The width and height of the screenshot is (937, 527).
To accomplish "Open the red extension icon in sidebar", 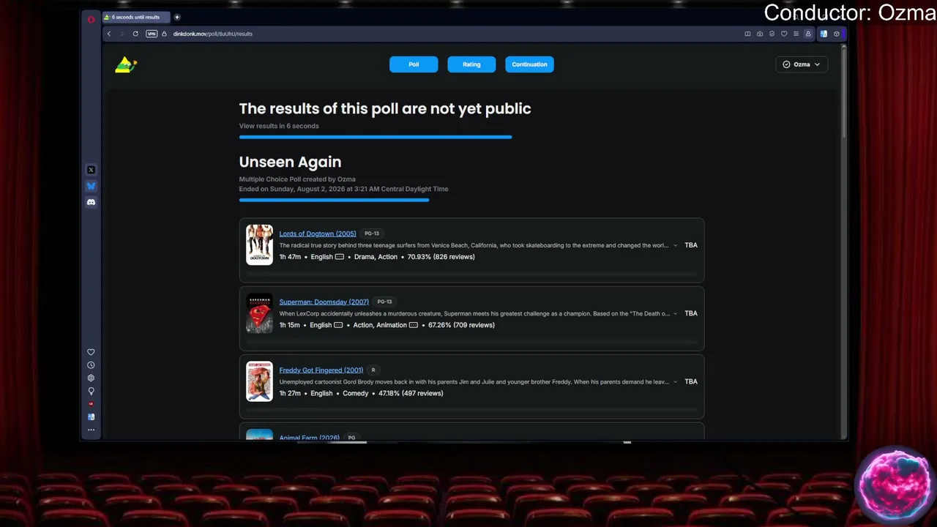I will pyautogui.click(x=91, y=404).
